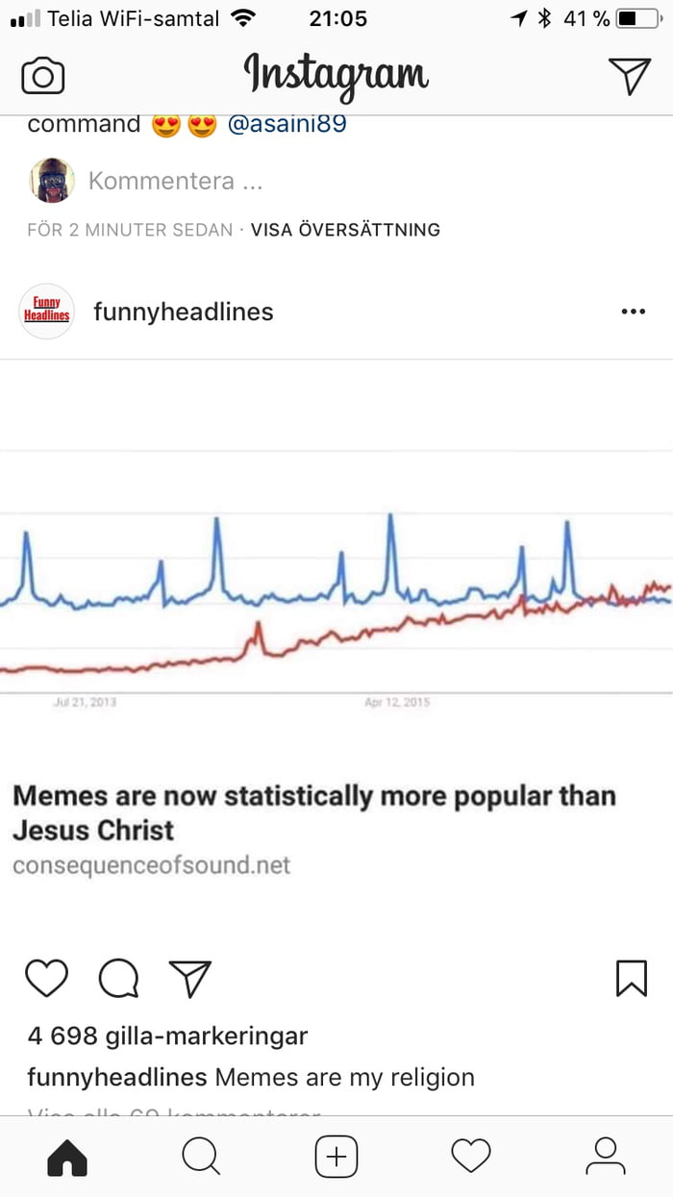Visit the funnyheadlines profile name
Image resolution: width=673 pixels, height=1197 pixels.
(x=183, y=311)
